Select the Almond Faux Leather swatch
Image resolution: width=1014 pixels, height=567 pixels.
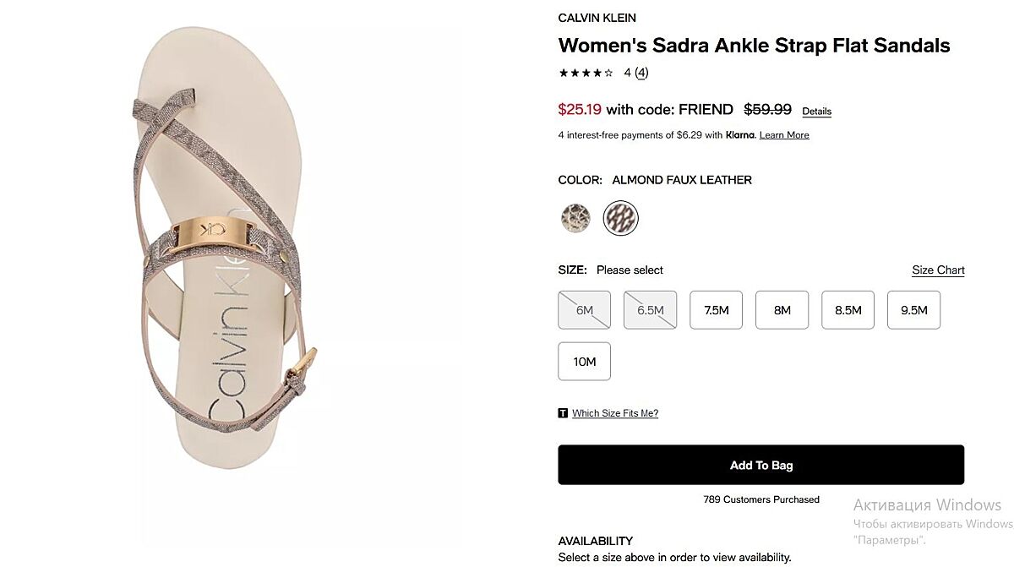pyautogui.click(x=621, y=219)
